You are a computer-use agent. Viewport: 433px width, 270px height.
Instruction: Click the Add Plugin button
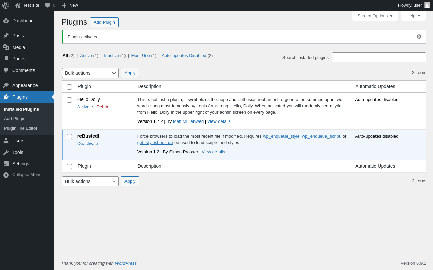click(104, 22)
